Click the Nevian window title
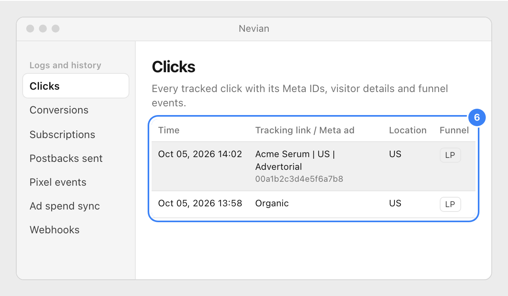Screen dimensions: 508x296 click(x=254, y=29)
